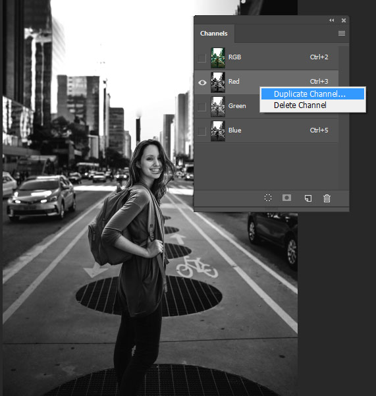The width and height of the screenshot is (376, 396).
Task: Select the Blue channel thumbnail
Action: pyautogui.click(x=218, y=131)
